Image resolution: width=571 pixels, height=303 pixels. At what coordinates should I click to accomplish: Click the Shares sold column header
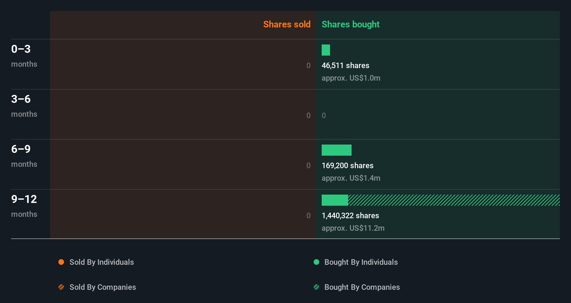click(x=287, y=24)
